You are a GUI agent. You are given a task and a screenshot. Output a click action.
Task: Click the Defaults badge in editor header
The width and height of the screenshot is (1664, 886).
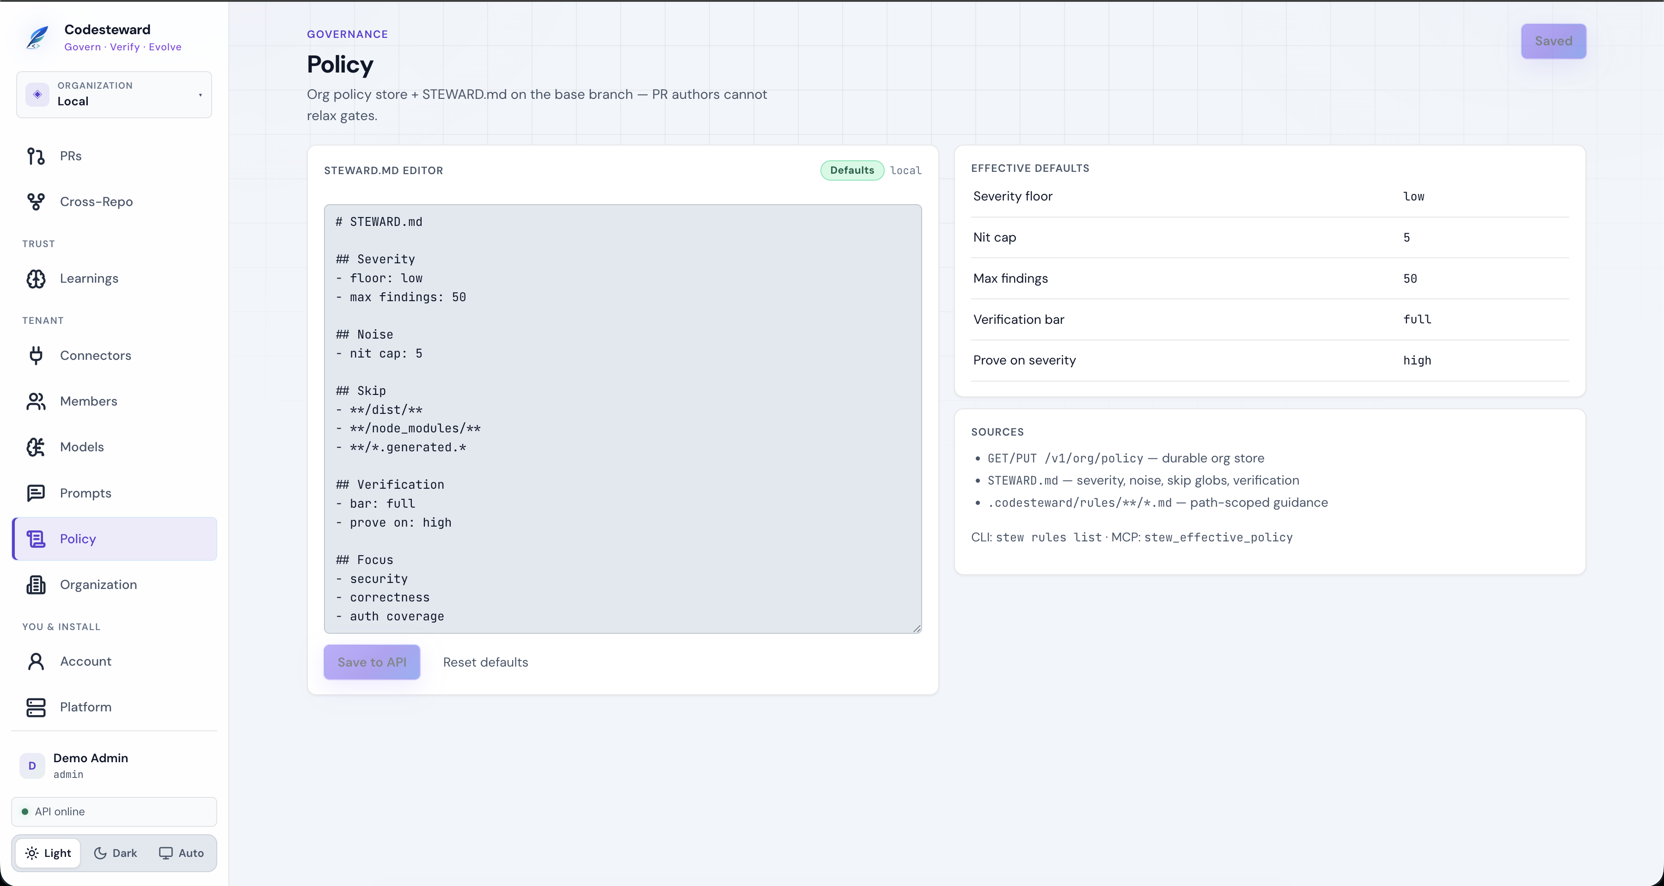point(852,170)
